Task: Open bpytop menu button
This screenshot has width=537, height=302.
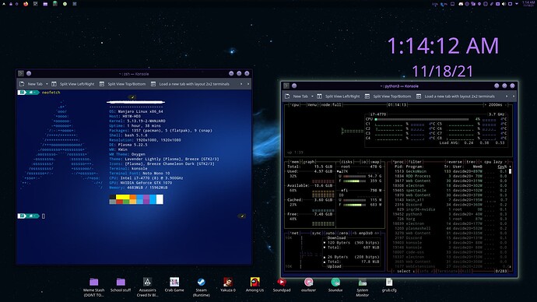Action: pyautogui.click(x=312, y=105)
